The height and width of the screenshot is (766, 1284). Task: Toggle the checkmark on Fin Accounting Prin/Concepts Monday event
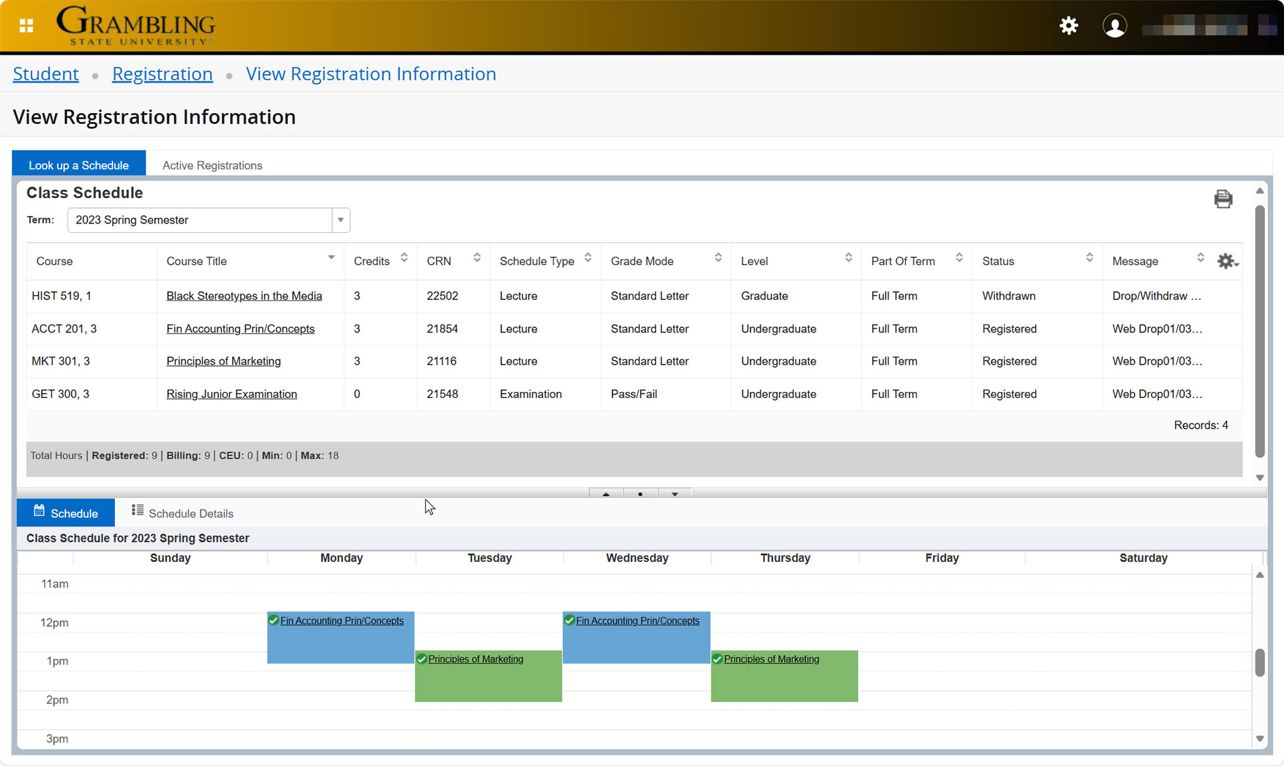pos(274,619)
